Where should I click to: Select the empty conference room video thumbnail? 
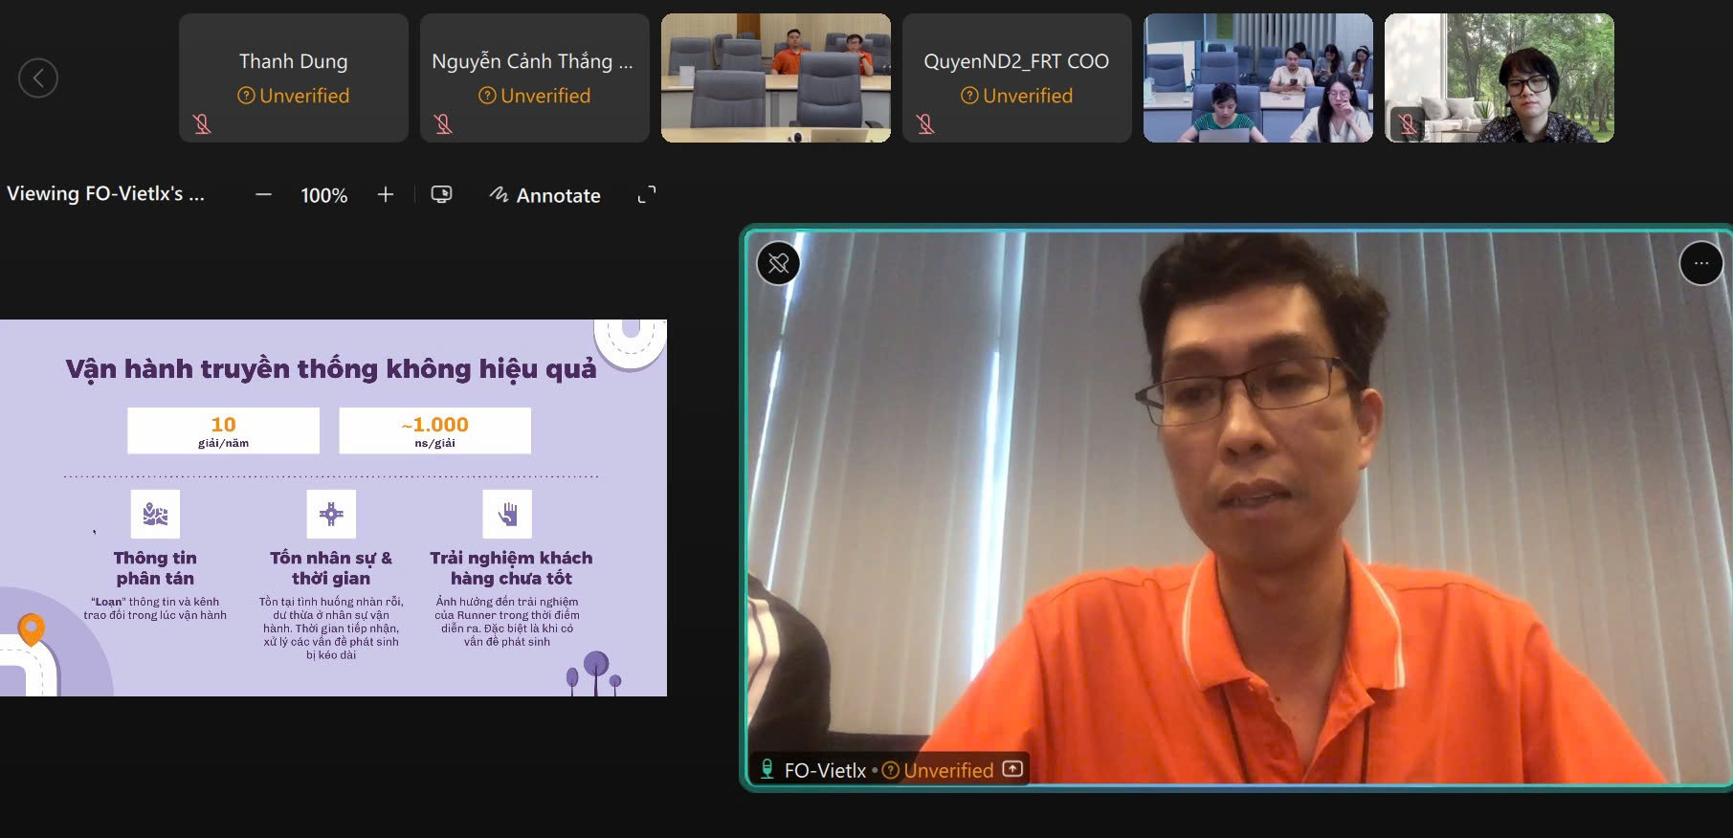click(775, 77)
